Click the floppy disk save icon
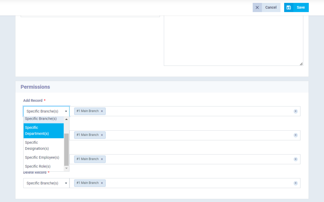Screen dimensions: 324x202 click(289, 8)
